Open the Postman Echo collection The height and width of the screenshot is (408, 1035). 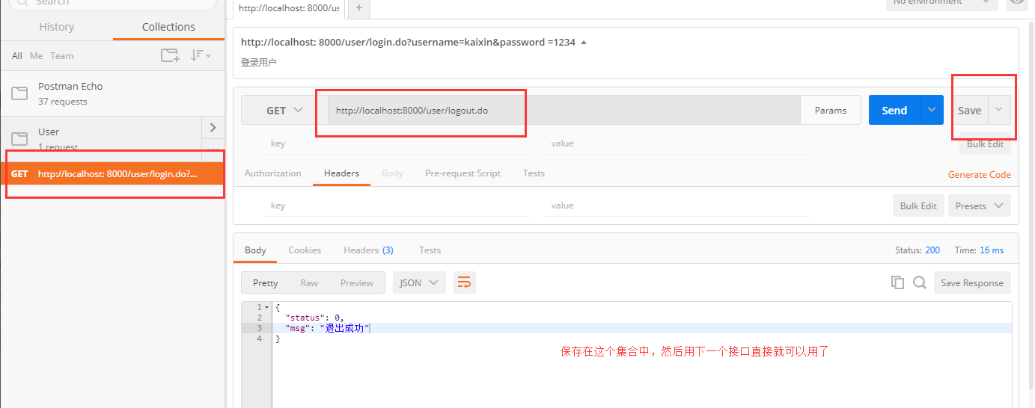point(112,93)
